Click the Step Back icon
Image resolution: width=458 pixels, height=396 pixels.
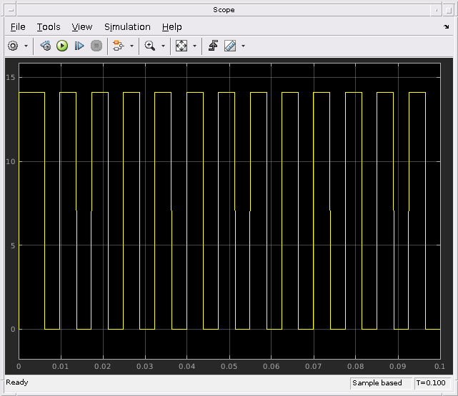tap(46, 46)
